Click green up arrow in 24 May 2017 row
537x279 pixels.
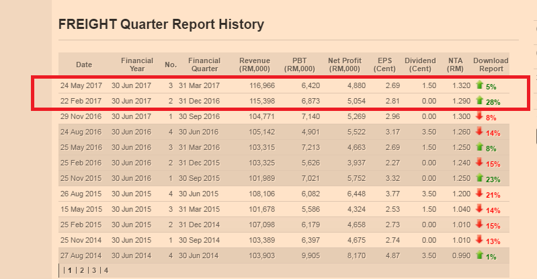(479, 85)
